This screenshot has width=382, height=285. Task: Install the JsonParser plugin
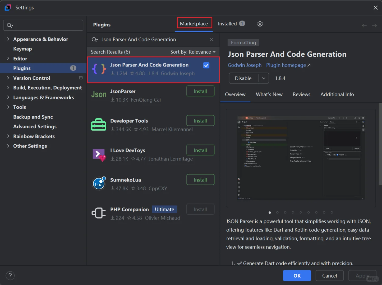(x=200, y=91)
